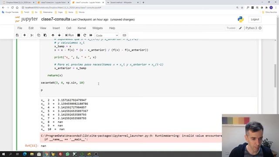This screenshot has width=279, height=157.
Task: Go to browser home page
Action: tap(17, 8)
